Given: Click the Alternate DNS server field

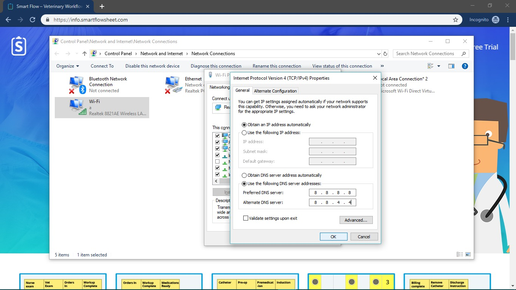Looking at the screenshot, I should (332, 203).
